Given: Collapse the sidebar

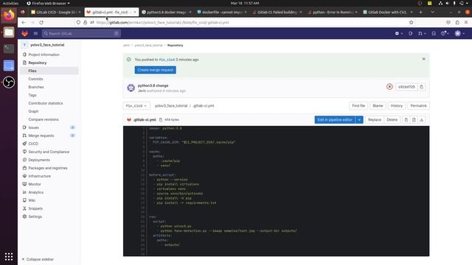Looking at the screenshot, I should (38, 259).
